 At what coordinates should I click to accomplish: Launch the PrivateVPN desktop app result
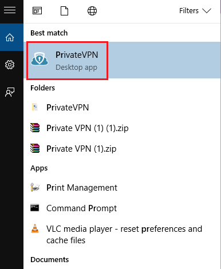(x=122, y=60)
